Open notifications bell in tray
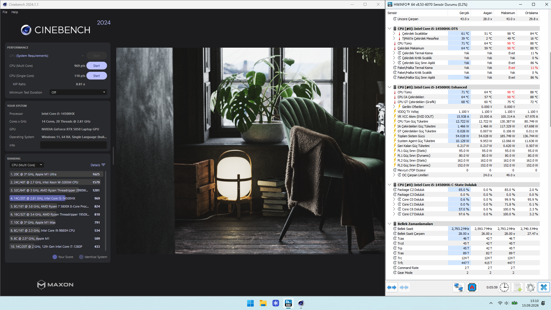The width and height of the screenshot is (551, 310). (x=543, y=303)
